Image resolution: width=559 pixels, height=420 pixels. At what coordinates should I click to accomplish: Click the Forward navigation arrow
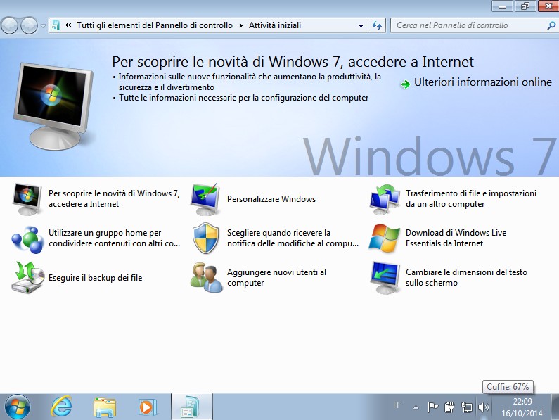point(29,25)
